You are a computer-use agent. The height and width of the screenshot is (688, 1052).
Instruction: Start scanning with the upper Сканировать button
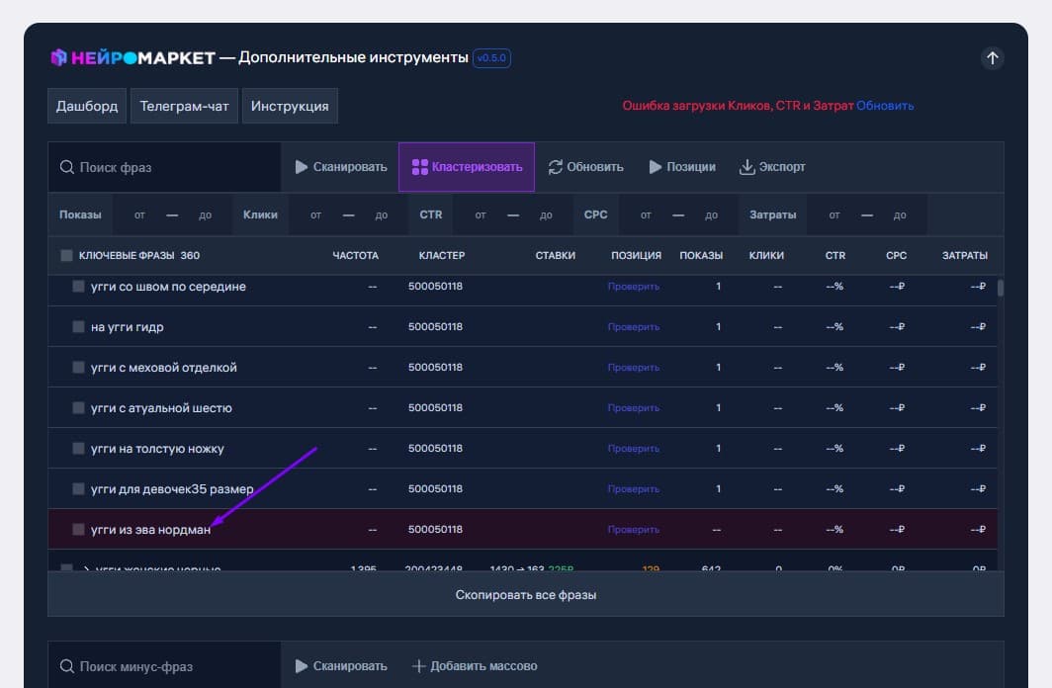click(x=341, y=167)
